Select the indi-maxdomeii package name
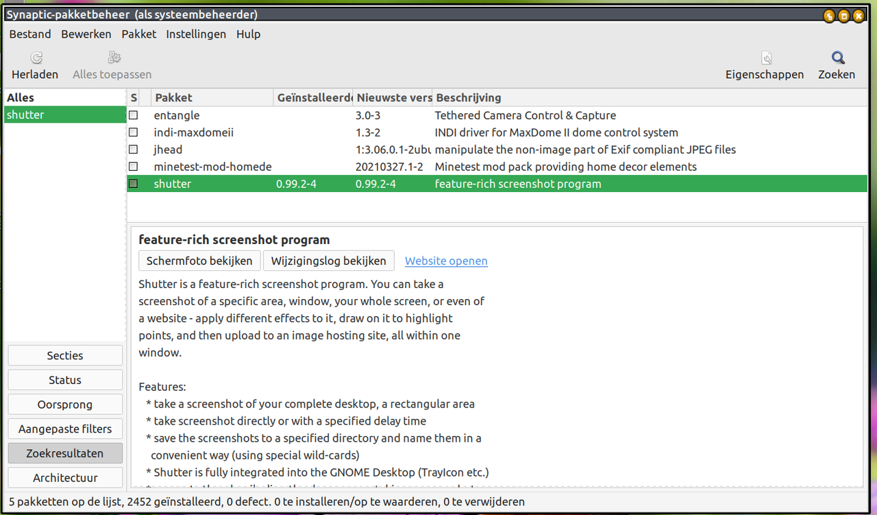 194,132
